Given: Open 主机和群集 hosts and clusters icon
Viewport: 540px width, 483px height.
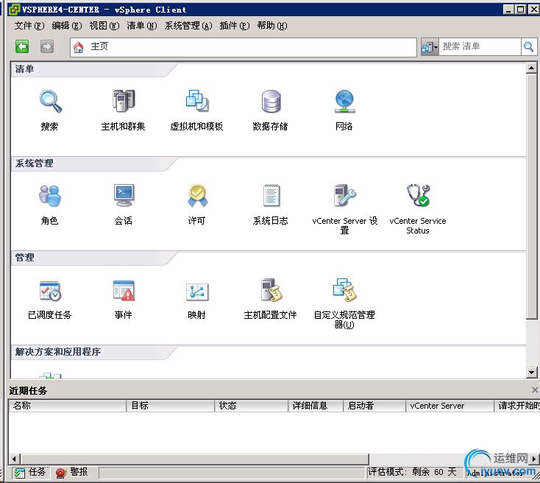Looking at the screenshot, I should coord(124,101).
